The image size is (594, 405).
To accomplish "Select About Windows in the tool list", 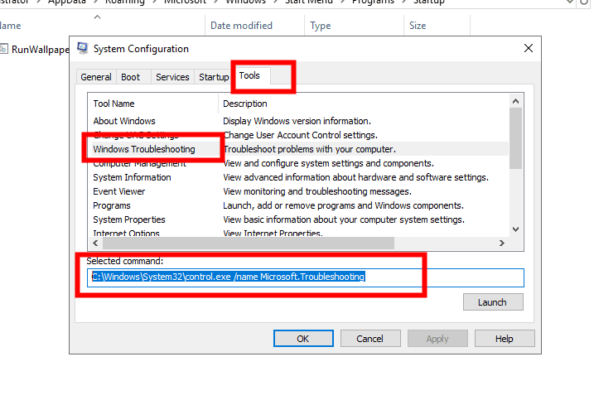I will (124, 121).
